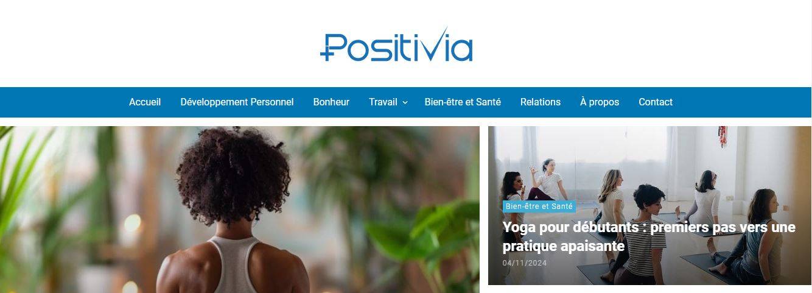Viewport: 812px width, 293px height.
Task: Expand the Travail submenu chevron
Action: (405, 102)
